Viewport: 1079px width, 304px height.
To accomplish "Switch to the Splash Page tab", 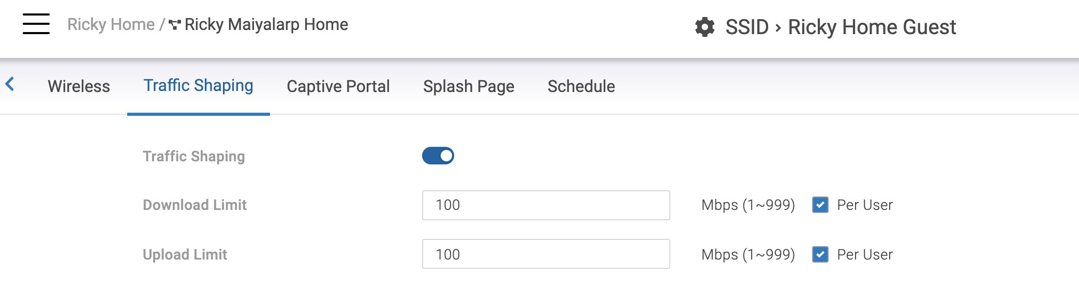I will point(469,86).
